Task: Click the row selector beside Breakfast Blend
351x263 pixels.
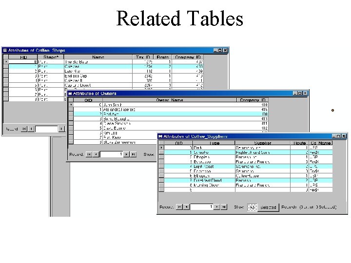Action: pos(161,180)
